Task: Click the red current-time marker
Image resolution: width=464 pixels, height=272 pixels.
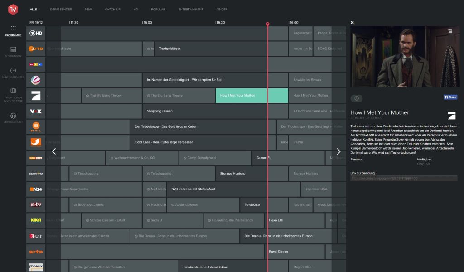Action: 267,24
